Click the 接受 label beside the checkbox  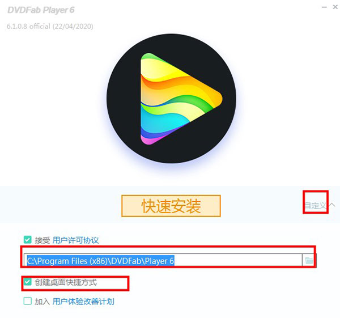[x=42, y=240]
